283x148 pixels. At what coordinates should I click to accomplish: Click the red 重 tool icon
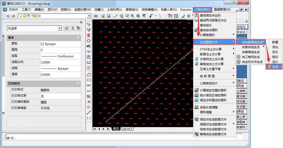[x=89, y=35]
